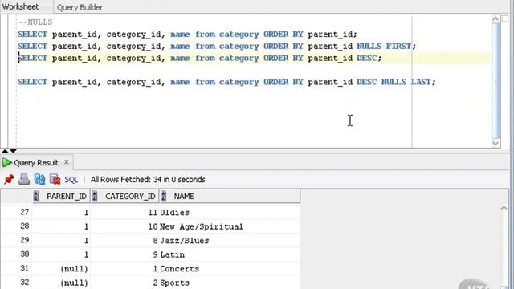This screenshot has height=289, width=514.
Task: Sort by NAME column sort icon
Action: tap(163, 196)
